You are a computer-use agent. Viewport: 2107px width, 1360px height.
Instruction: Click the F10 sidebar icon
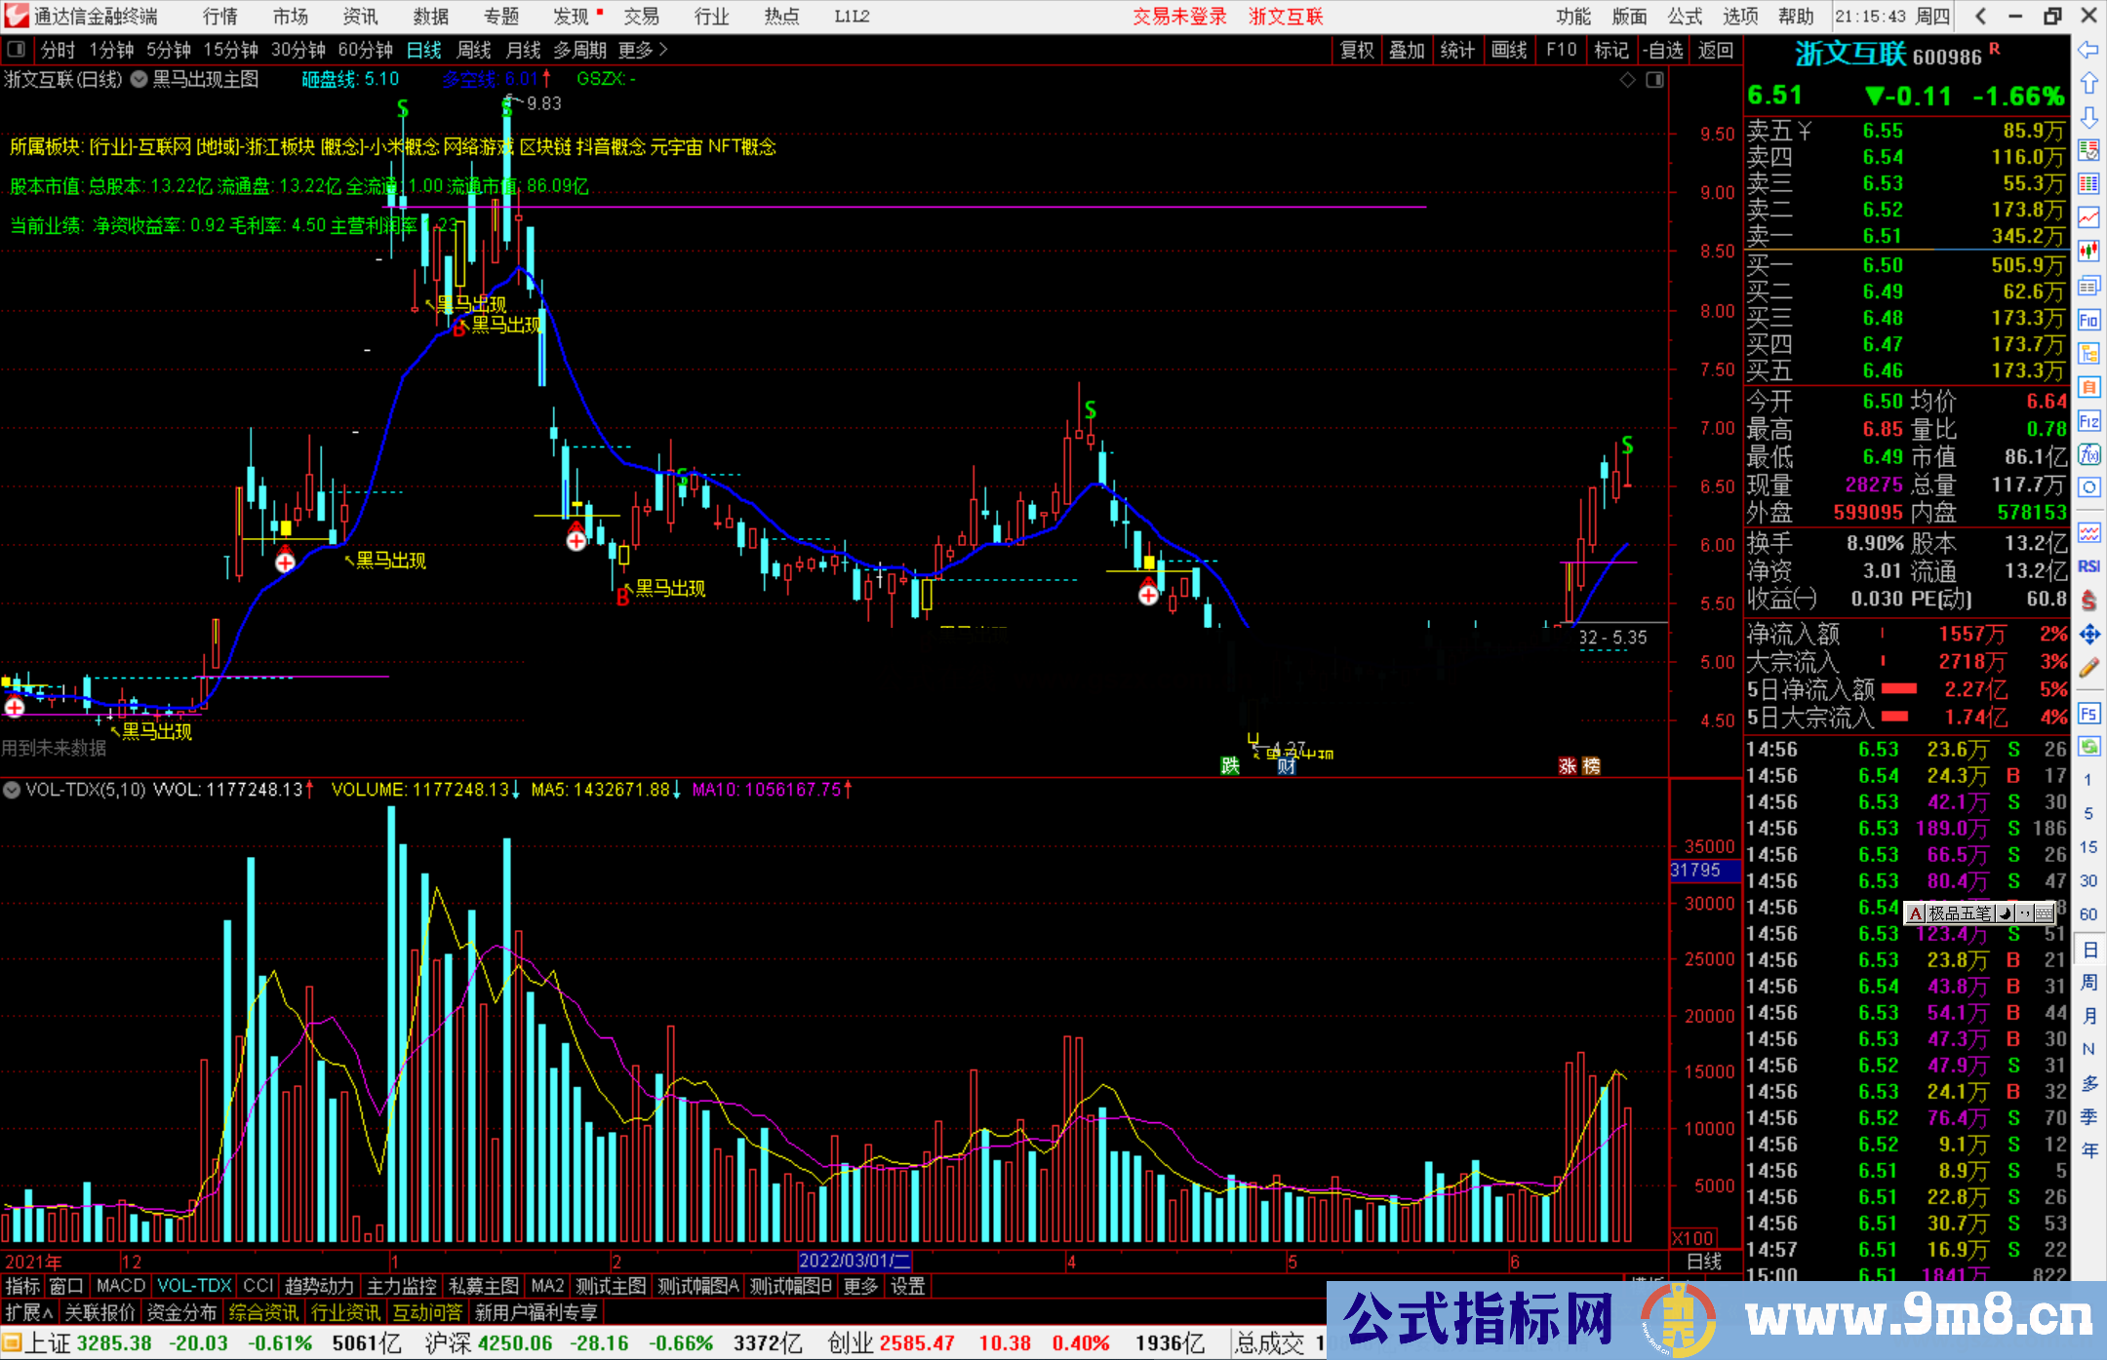click(x=2088, y=320)
